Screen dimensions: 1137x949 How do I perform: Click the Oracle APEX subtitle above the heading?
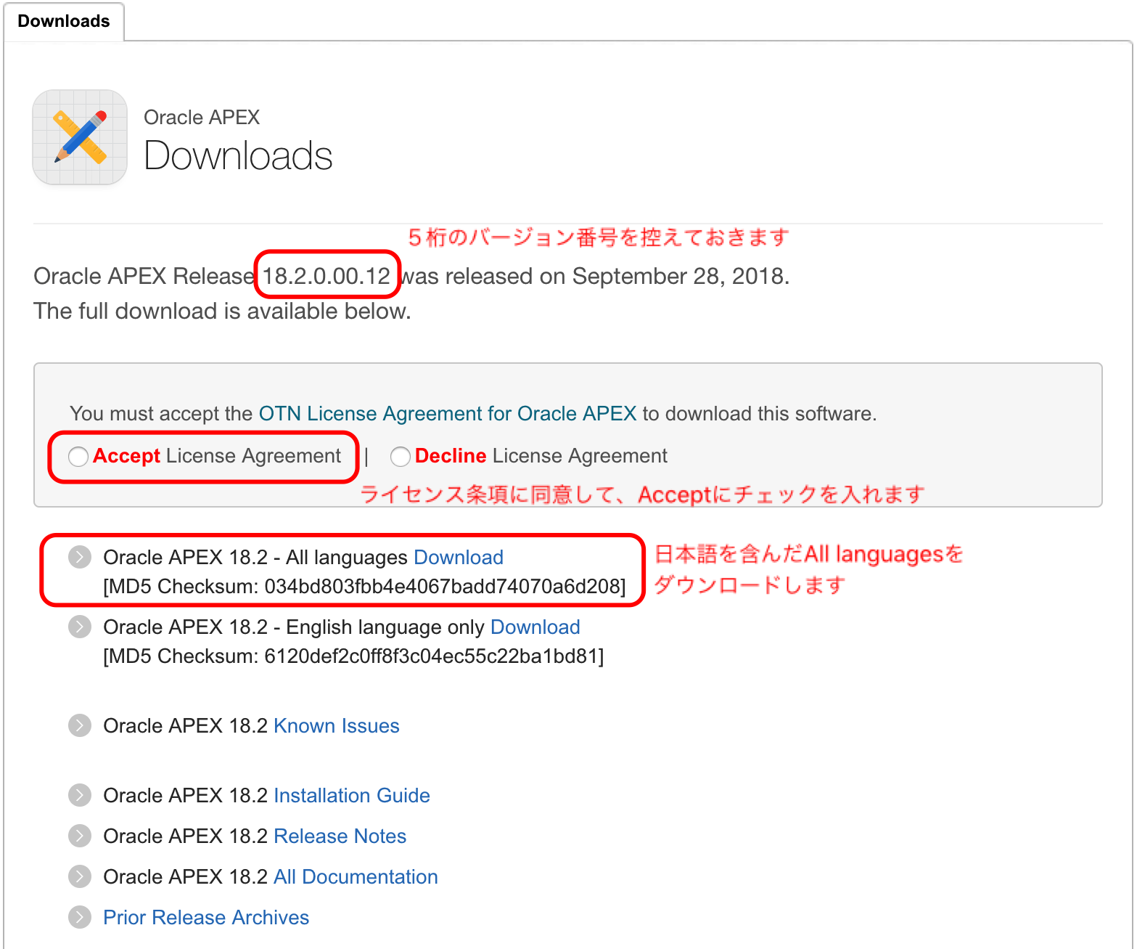tap(202, 117)
